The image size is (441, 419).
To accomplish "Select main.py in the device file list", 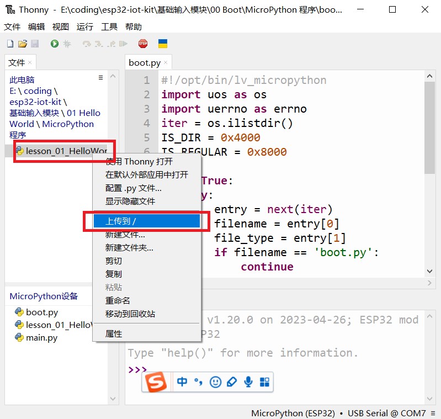I will (41, 338).
